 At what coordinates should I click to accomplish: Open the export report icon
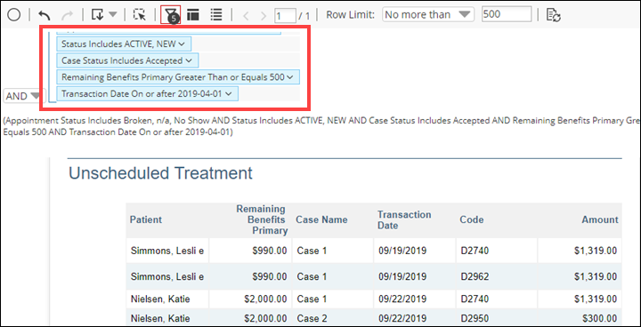[x=98, y=15]
